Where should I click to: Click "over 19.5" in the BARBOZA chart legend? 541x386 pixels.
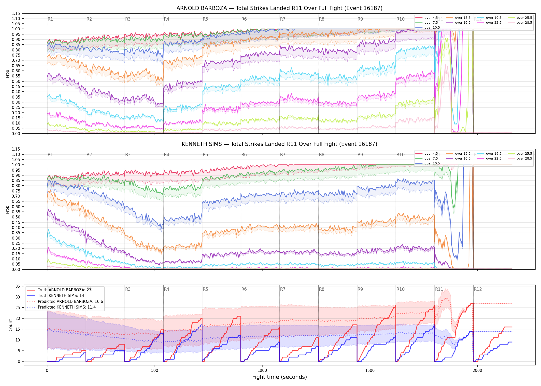click(494, 18)
